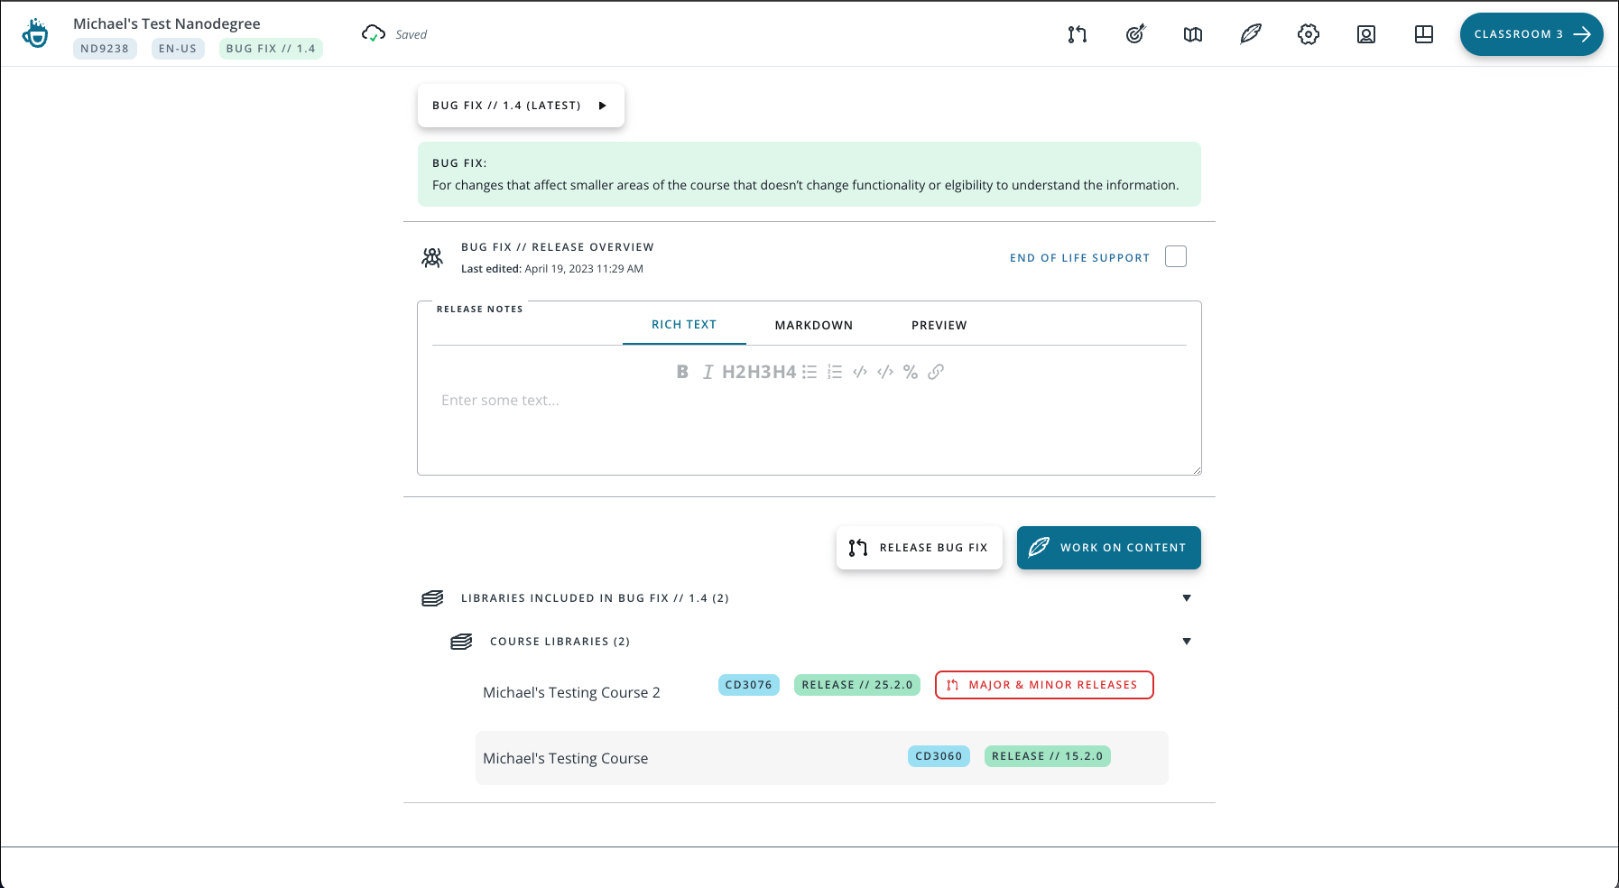Toggle the End of Life Support checkbox

coord(1175,257)
